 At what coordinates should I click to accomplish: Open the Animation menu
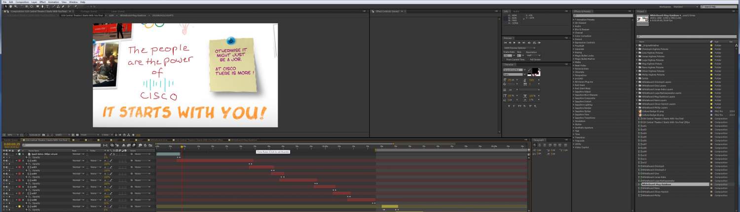pos(53,2)
